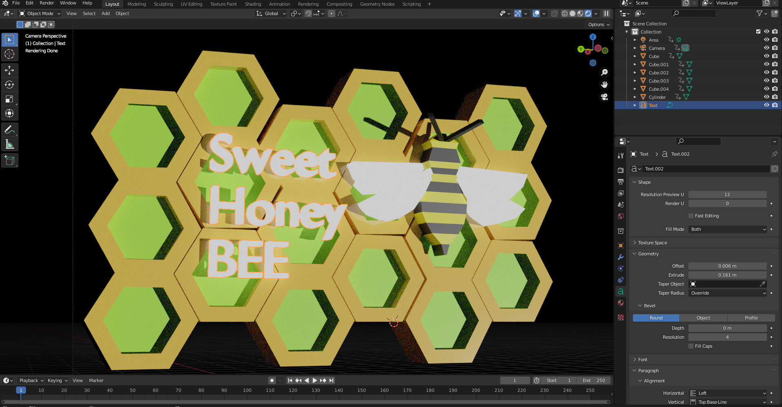
Task: Open the Modifier Properties wrench tab
Action: coord(621,257)
